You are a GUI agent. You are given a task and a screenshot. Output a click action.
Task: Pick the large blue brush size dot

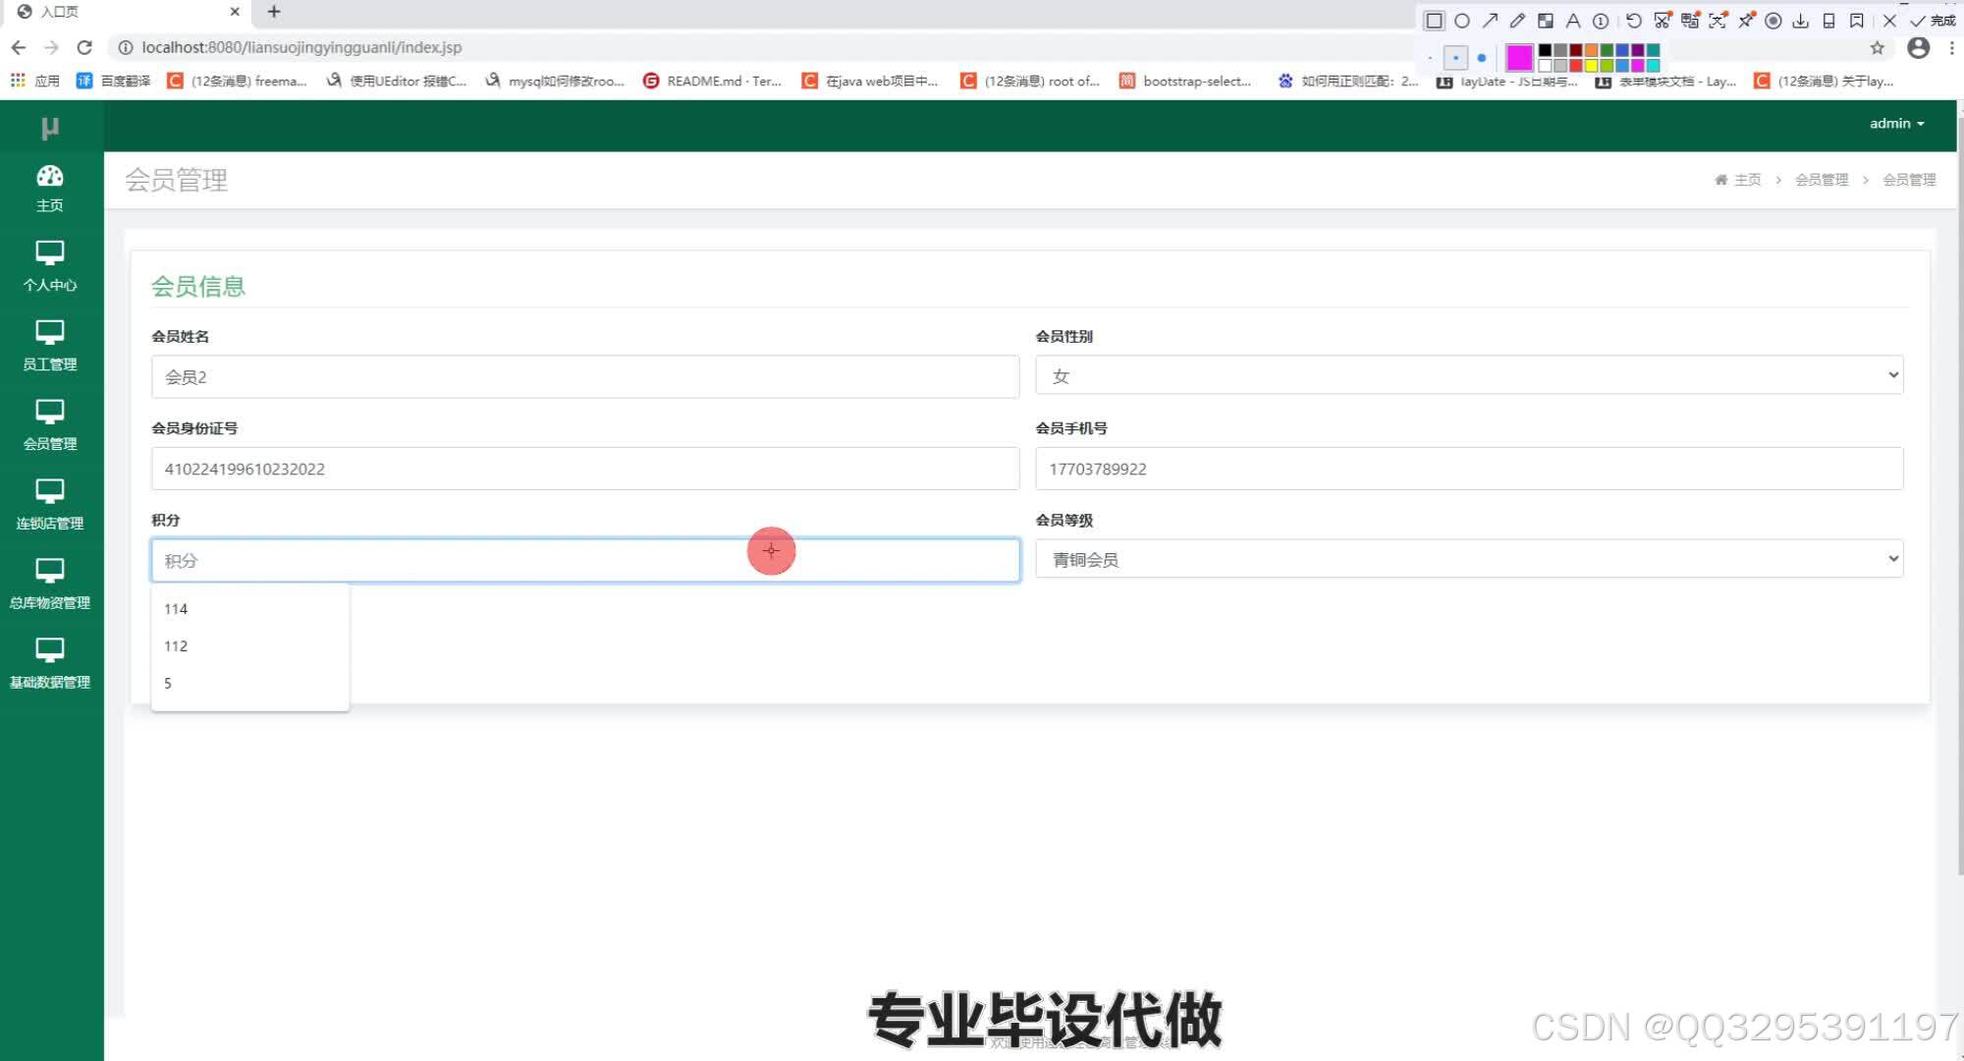(x=1482, y=58)
